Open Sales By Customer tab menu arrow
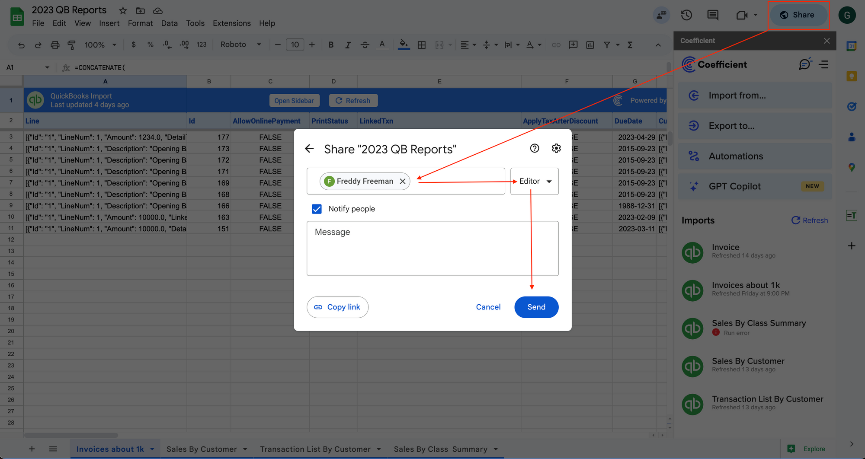The image size is (865, 459). click(245, 449)
